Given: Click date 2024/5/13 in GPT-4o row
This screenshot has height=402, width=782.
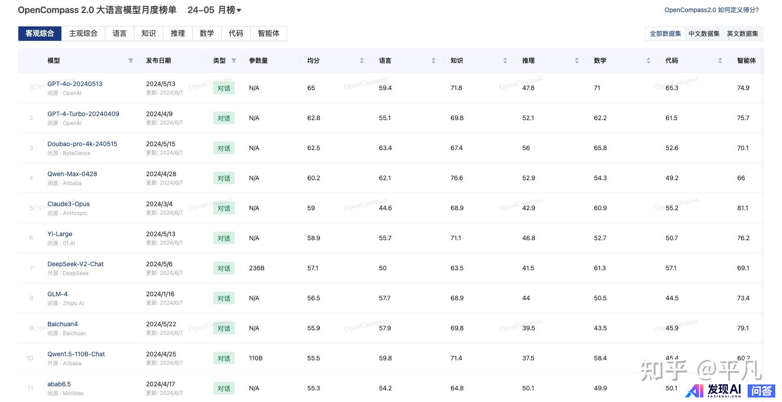Looking at the screenshot, I should point(161,84).
